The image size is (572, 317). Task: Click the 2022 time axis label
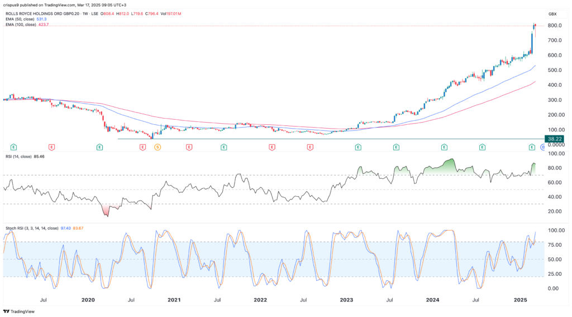pos(260,300)
